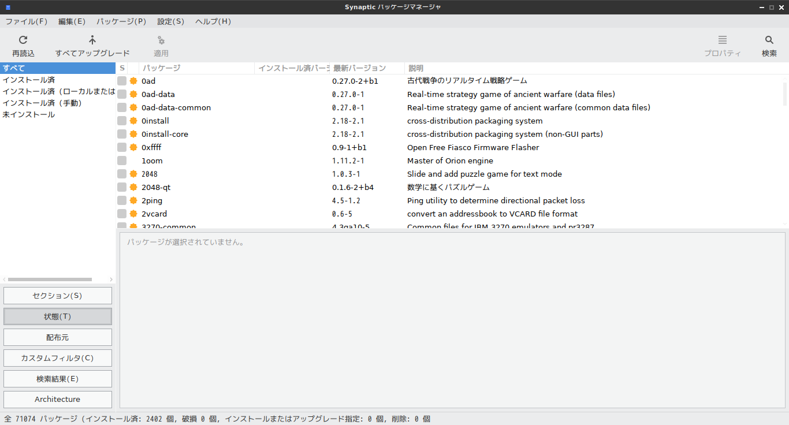
Task: Click the package status icon beside 2048
Action: pyautogui.click(x=132, y=174)
